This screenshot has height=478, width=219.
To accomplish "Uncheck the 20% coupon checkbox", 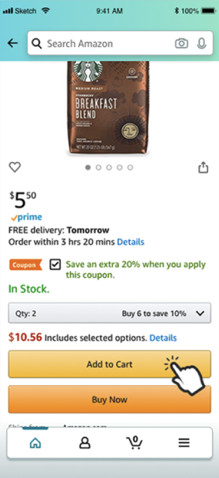I will click(55, 265).
